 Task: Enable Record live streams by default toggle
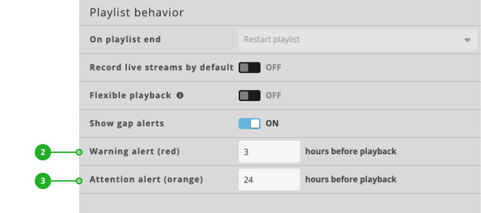249,68
